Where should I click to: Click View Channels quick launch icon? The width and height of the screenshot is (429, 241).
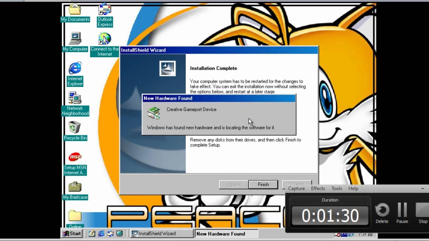click(x=119, y=234)
